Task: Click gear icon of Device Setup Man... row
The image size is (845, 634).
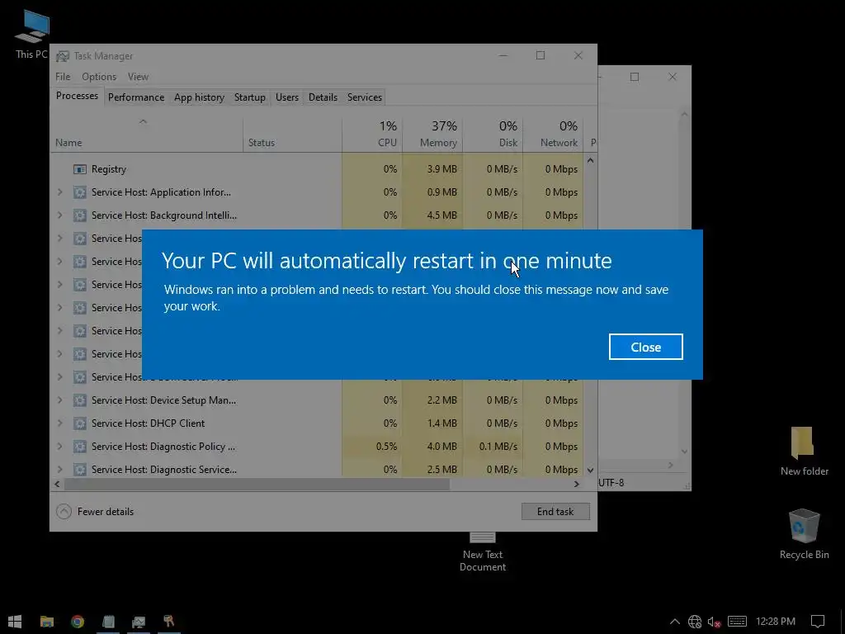Action: coord(80,400)
